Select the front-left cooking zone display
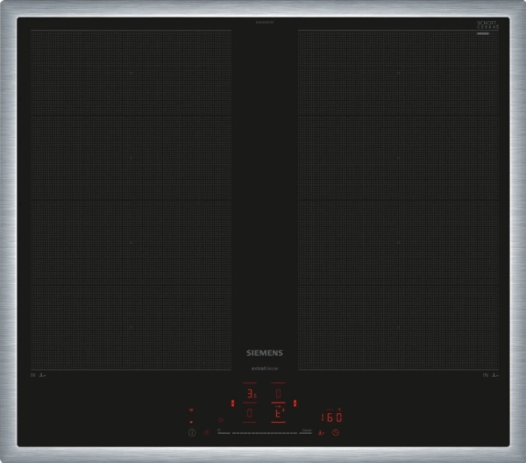Screen dimensions: 526x463 pos(250,414)
